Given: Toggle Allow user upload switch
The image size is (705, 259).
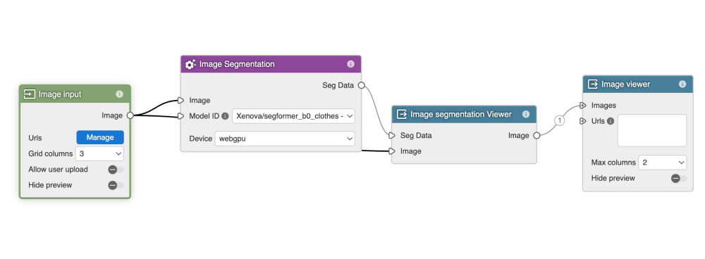Looking at the screenshot, I should click(x=116, y=170).
